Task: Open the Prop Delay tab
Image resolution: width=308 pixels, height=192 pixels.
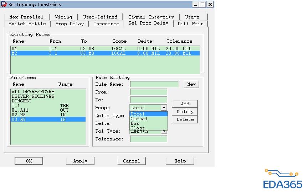Action: click(70, 24)
